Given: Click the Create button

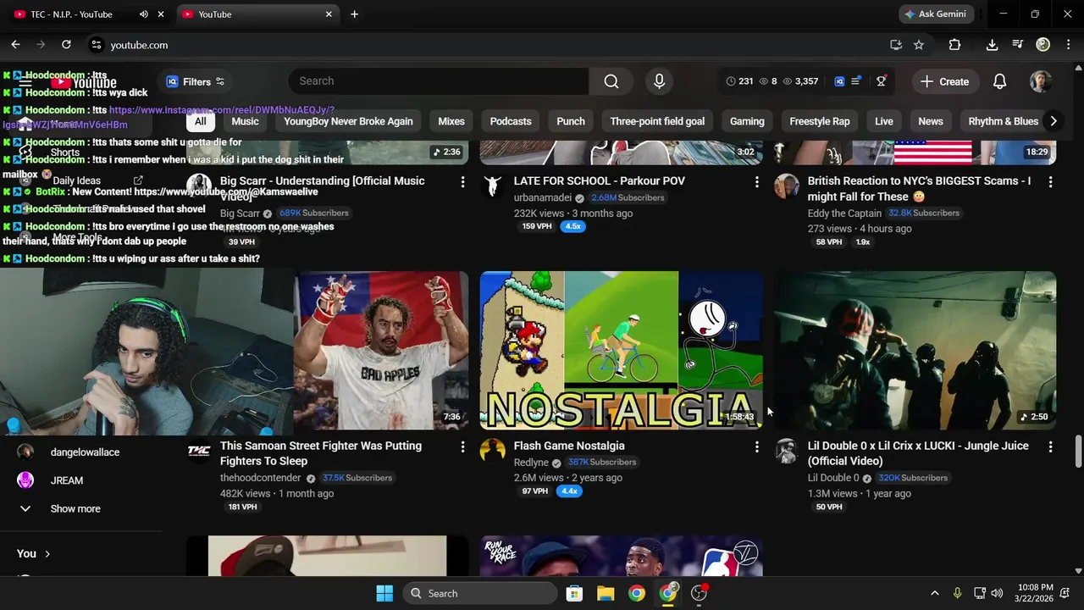Looking at the screenshot, I should pos(945,81).
